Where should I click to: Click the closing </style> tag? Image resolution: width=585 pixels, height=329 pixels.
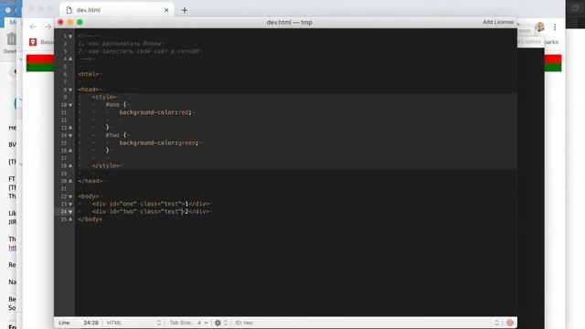point(106,165)
